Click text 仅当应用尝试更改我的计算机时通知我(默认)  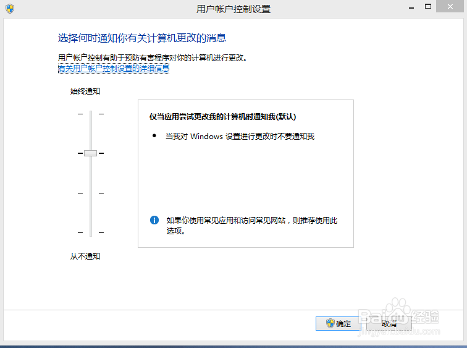pos(223,117)
